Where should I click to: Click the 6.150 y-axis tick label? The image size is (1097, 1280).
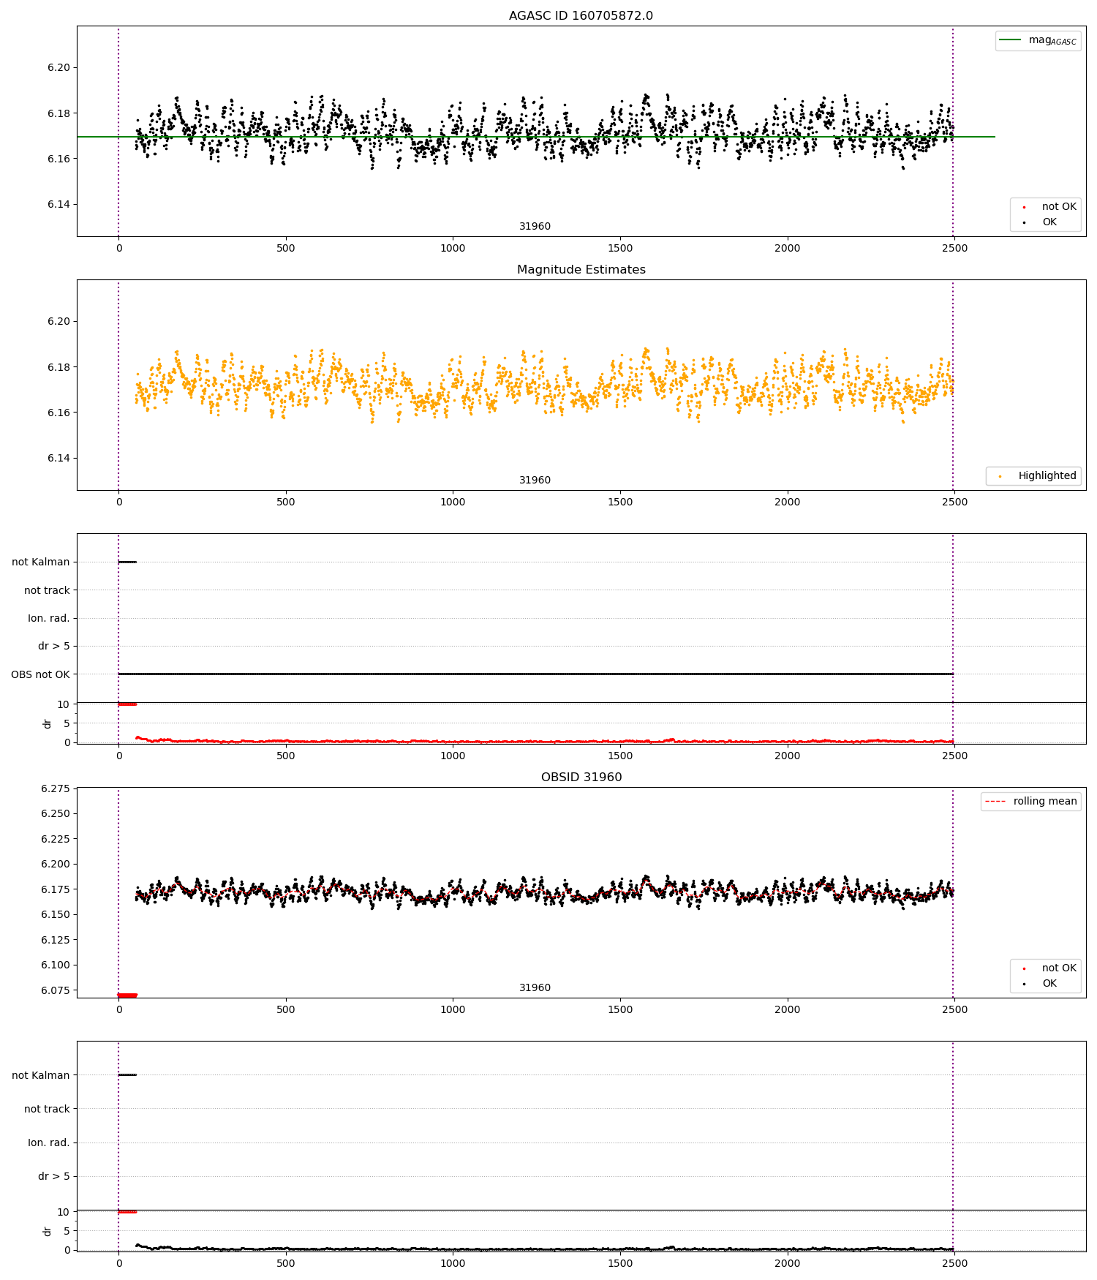(56, 914)
